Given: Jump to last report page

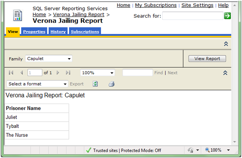Looking at the screenshot, I should pyautogui.click(x=68, y=72).
